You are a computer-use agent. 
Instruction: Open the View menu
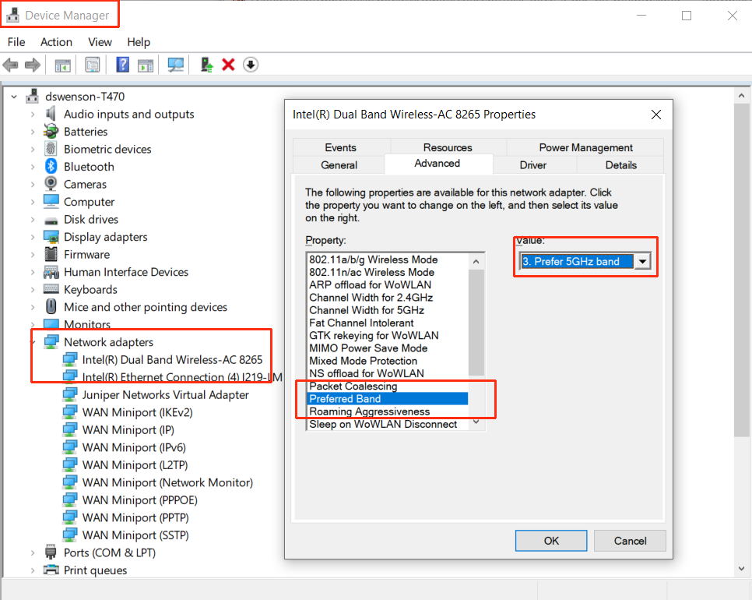[x=100, y=42]
